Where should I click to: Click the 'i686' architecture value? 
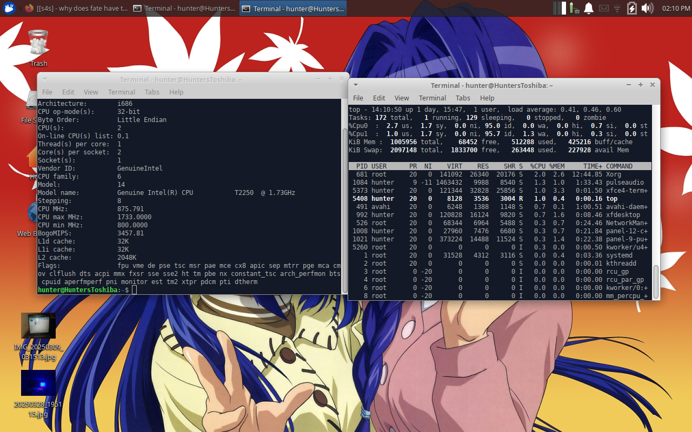(x=125, y=104)
